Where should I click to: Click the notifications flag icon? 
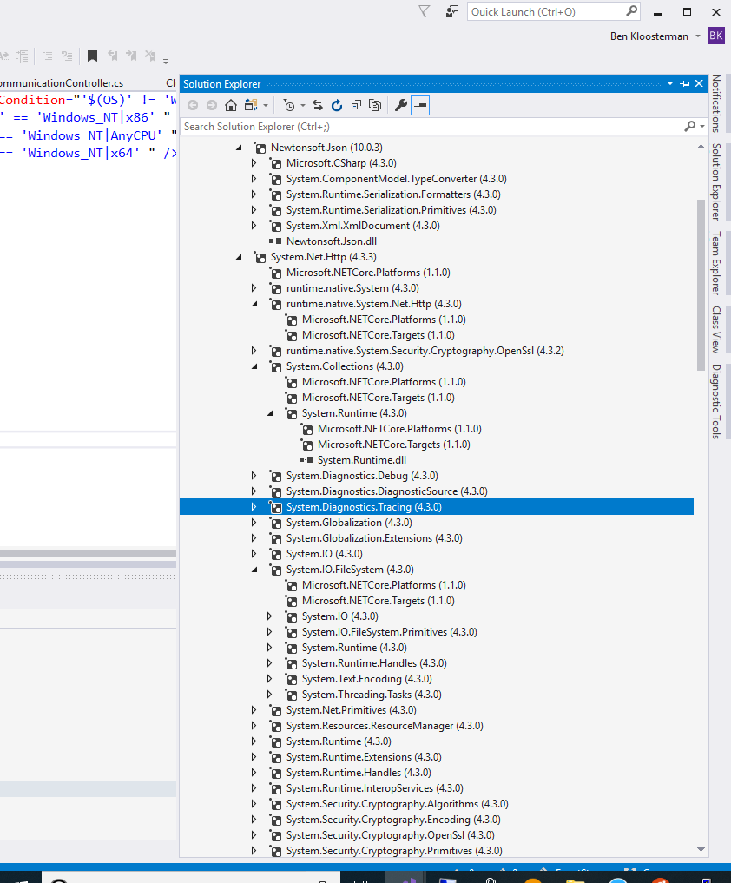click(424, 11)
